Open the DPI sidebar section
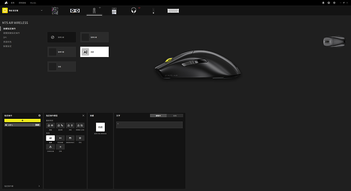 point(5,38)
